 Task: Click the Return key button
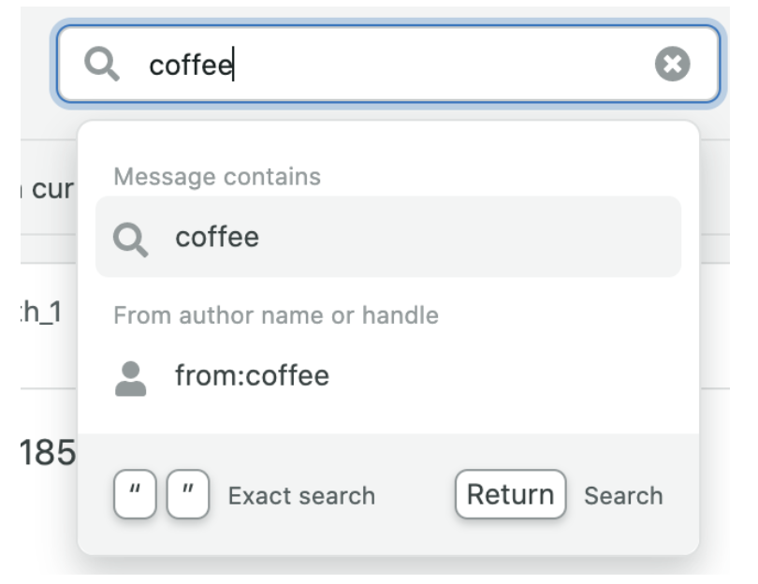click(x=510, y=494)
